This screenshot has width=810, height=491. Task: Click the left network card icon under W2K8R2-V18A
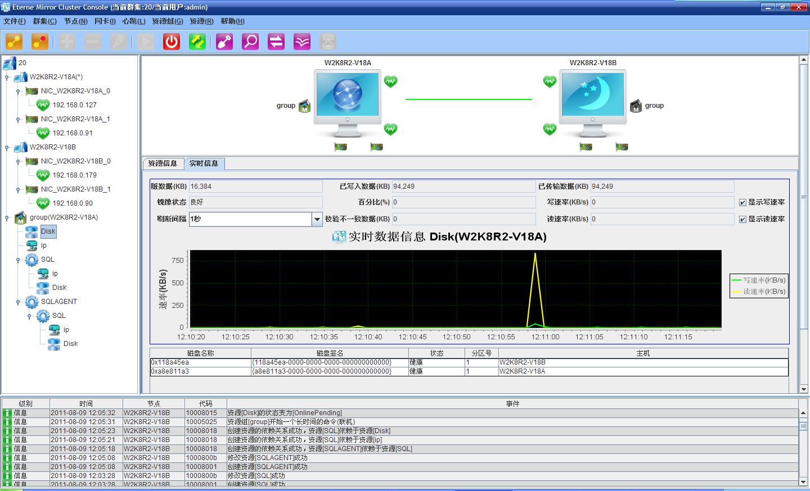[340, 147]
